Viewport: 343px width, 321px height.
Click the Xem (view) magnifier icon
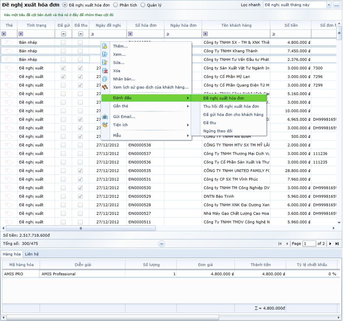point(105,54)
